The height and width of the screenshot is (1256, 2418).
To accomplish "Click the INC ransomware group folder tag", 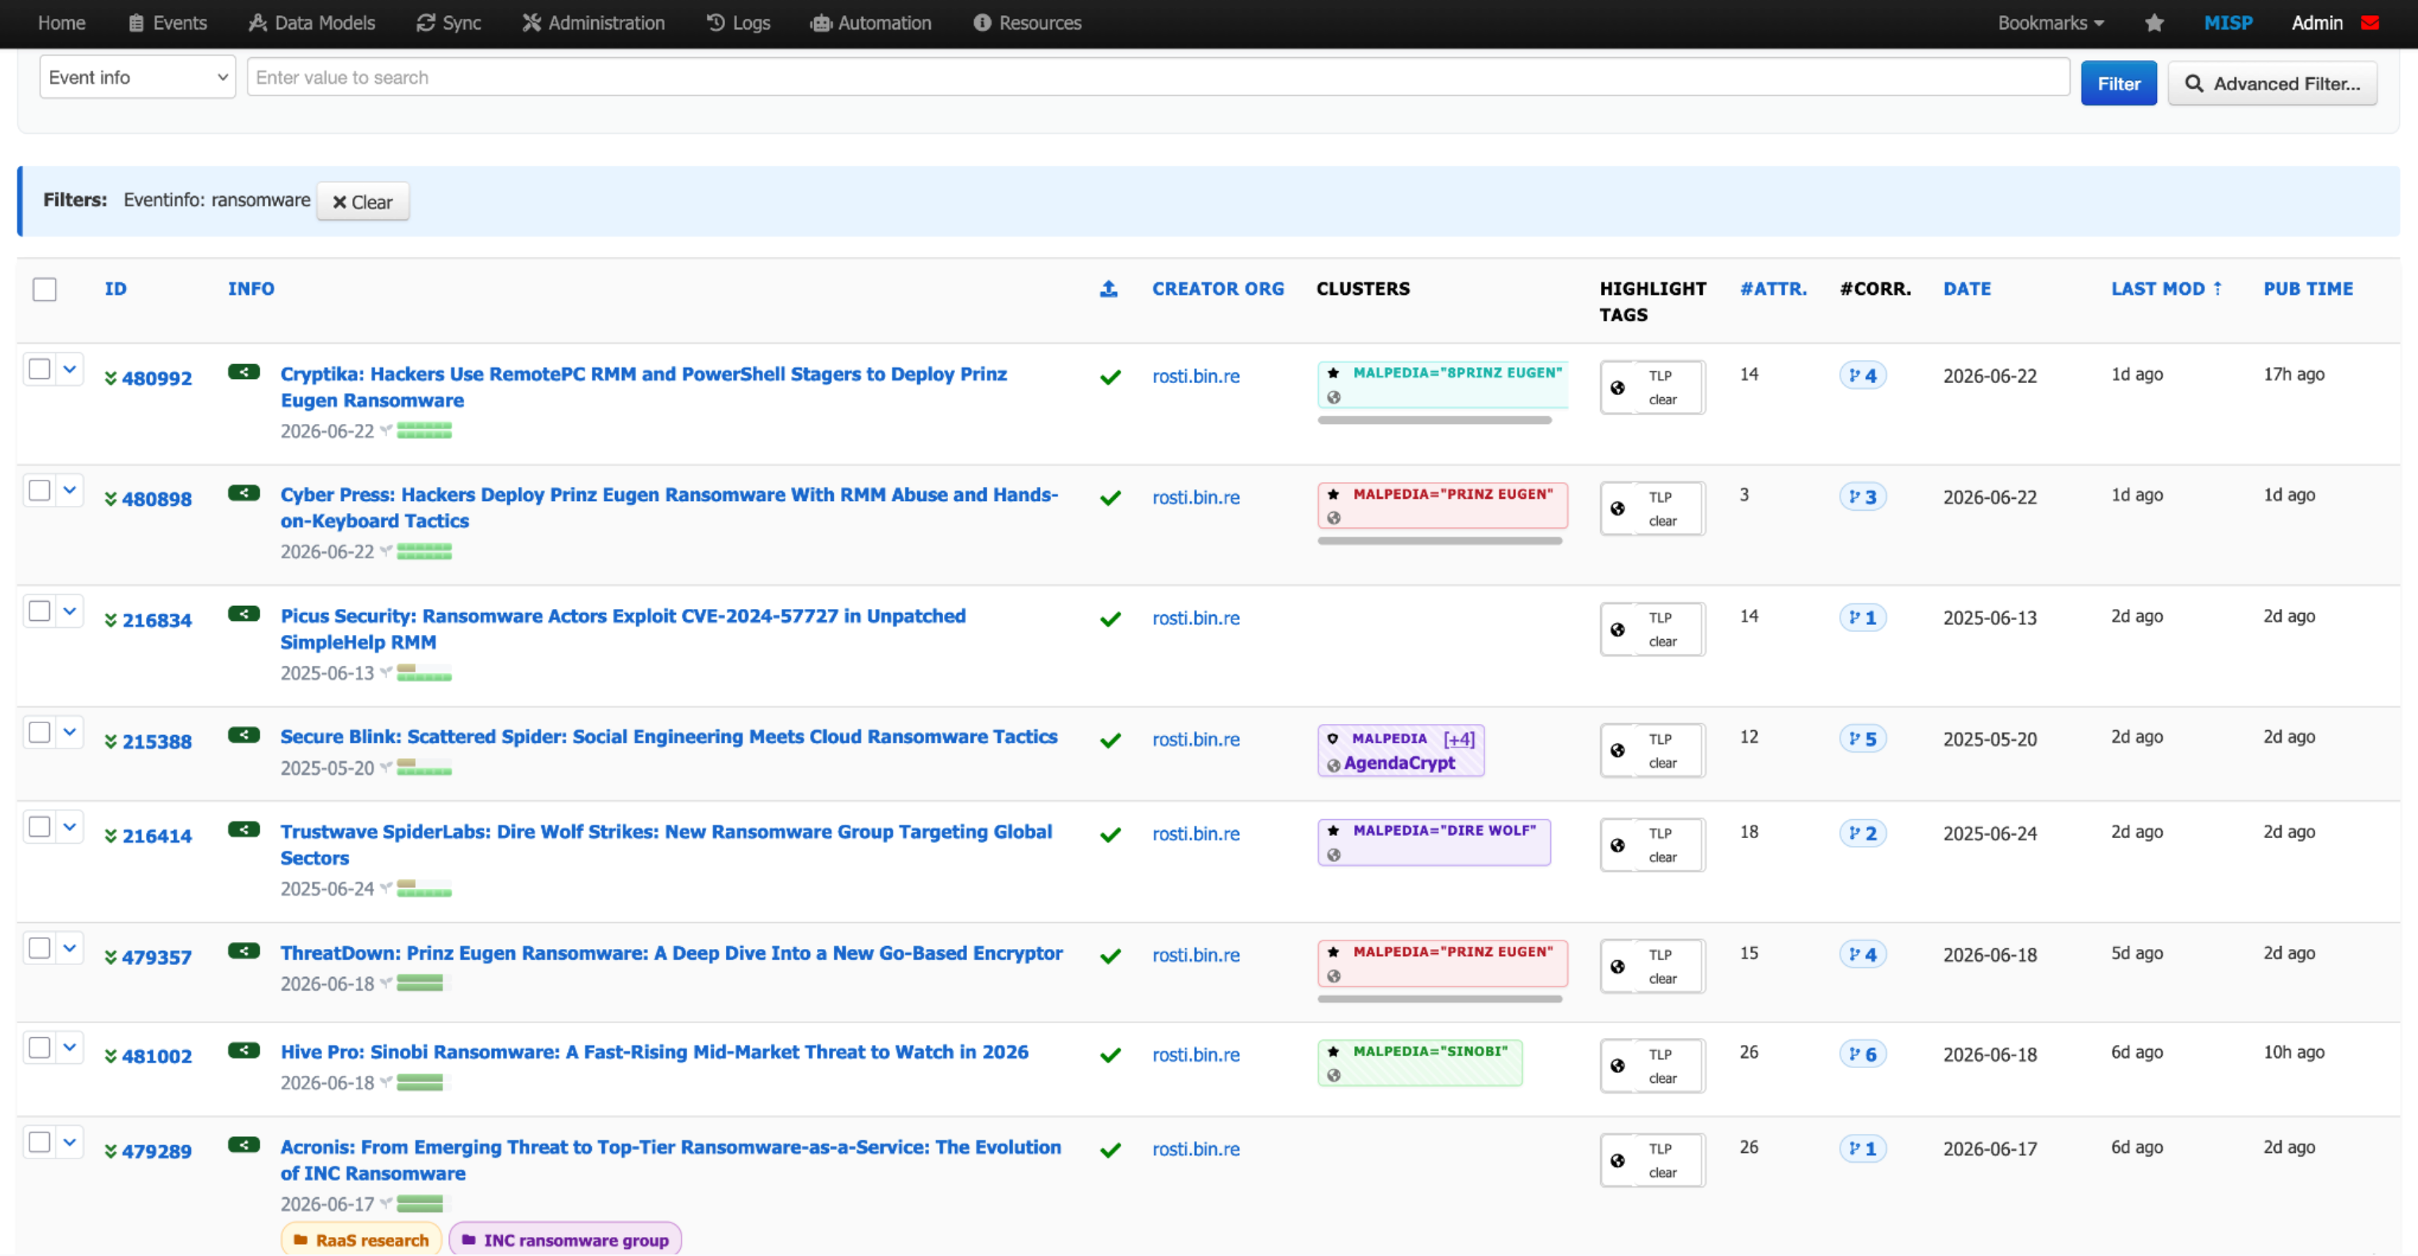I will click(x=565, y=1239).
